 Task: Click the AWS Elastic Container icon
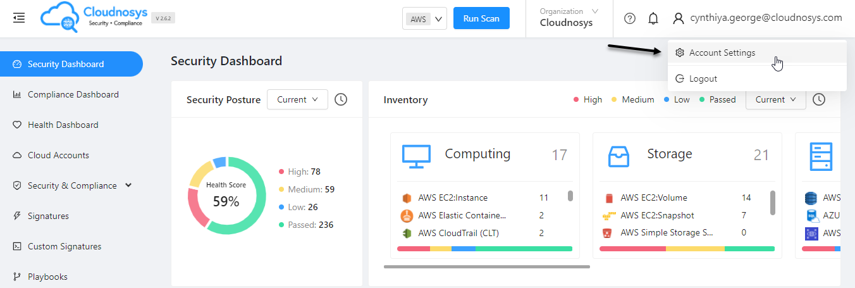pyautogui.click(x=407, y=216)
